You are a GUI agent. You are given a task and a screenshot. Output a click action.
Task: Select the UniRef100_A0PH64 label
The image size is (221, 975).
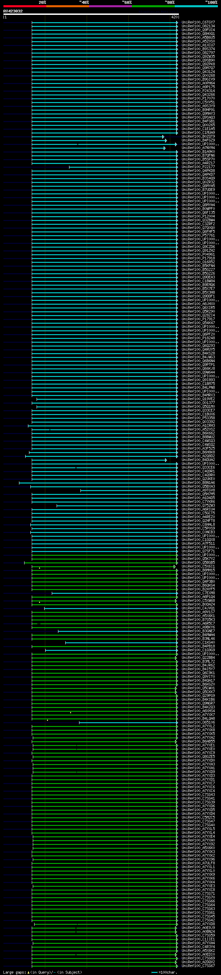coord(198,83)
